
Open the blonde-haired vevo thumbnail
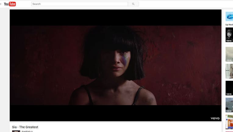pyautogui.click(x=229, y=71)
